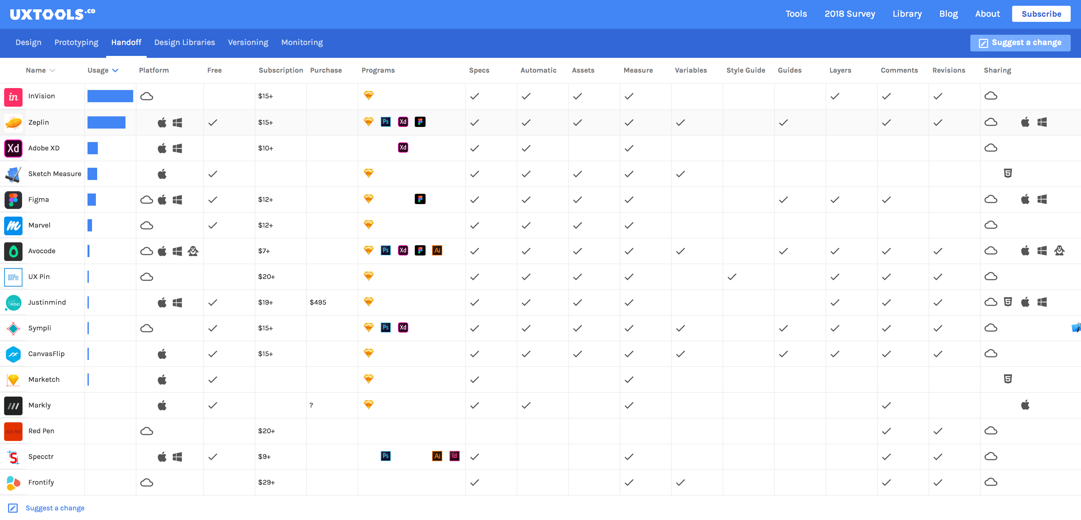Click the Specctr logo icon
The width and height of the screenshot is (1081, 520).
(x=13, y=457)
